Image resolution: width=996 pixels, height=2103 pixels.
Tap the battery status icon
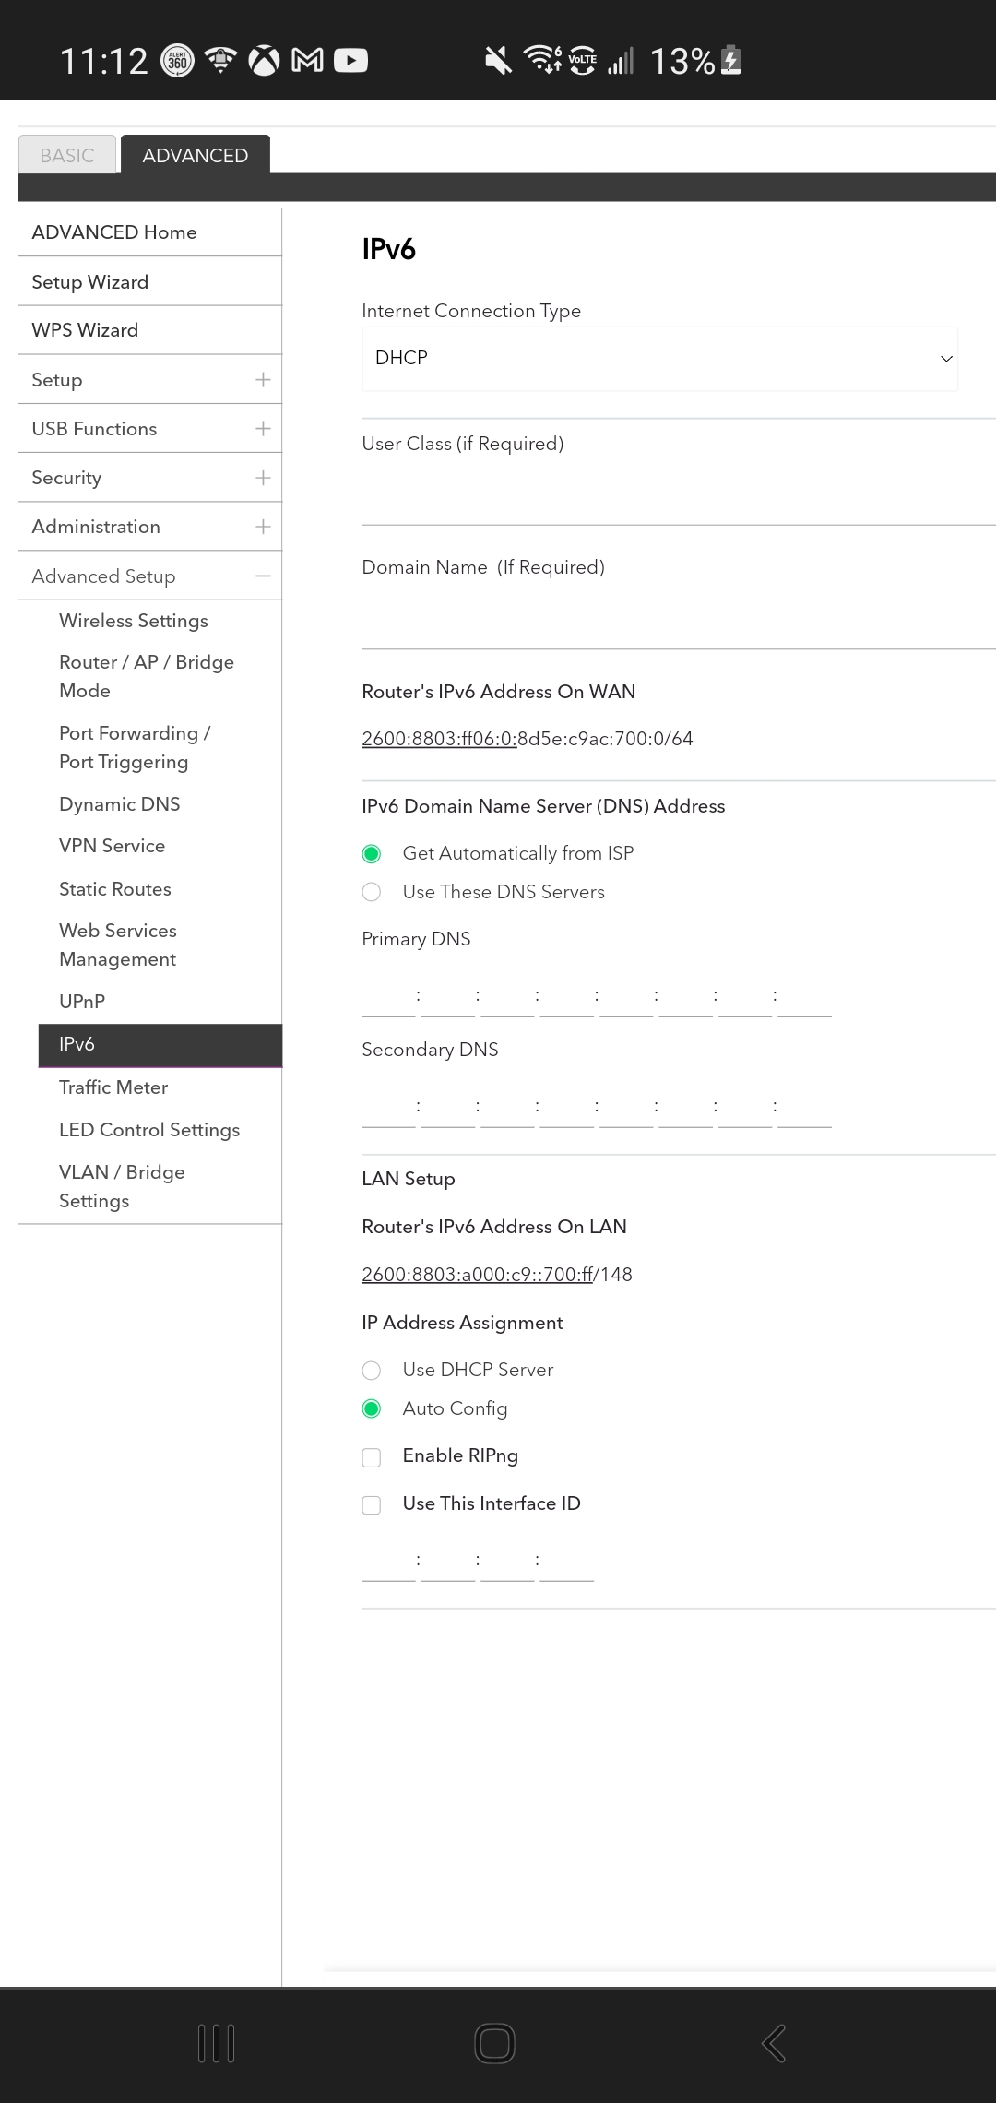730,61
